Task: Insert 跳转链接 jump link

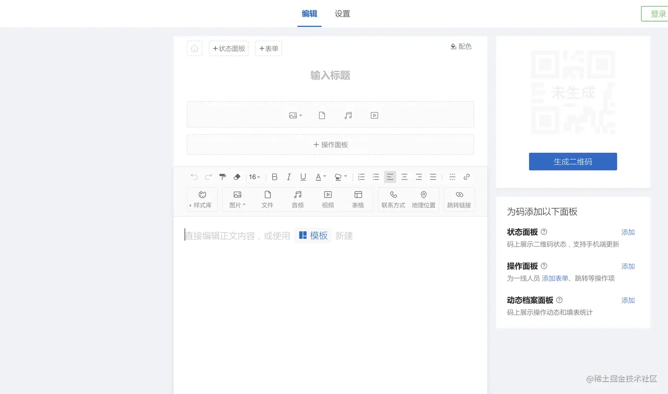Action: point(459,199)
